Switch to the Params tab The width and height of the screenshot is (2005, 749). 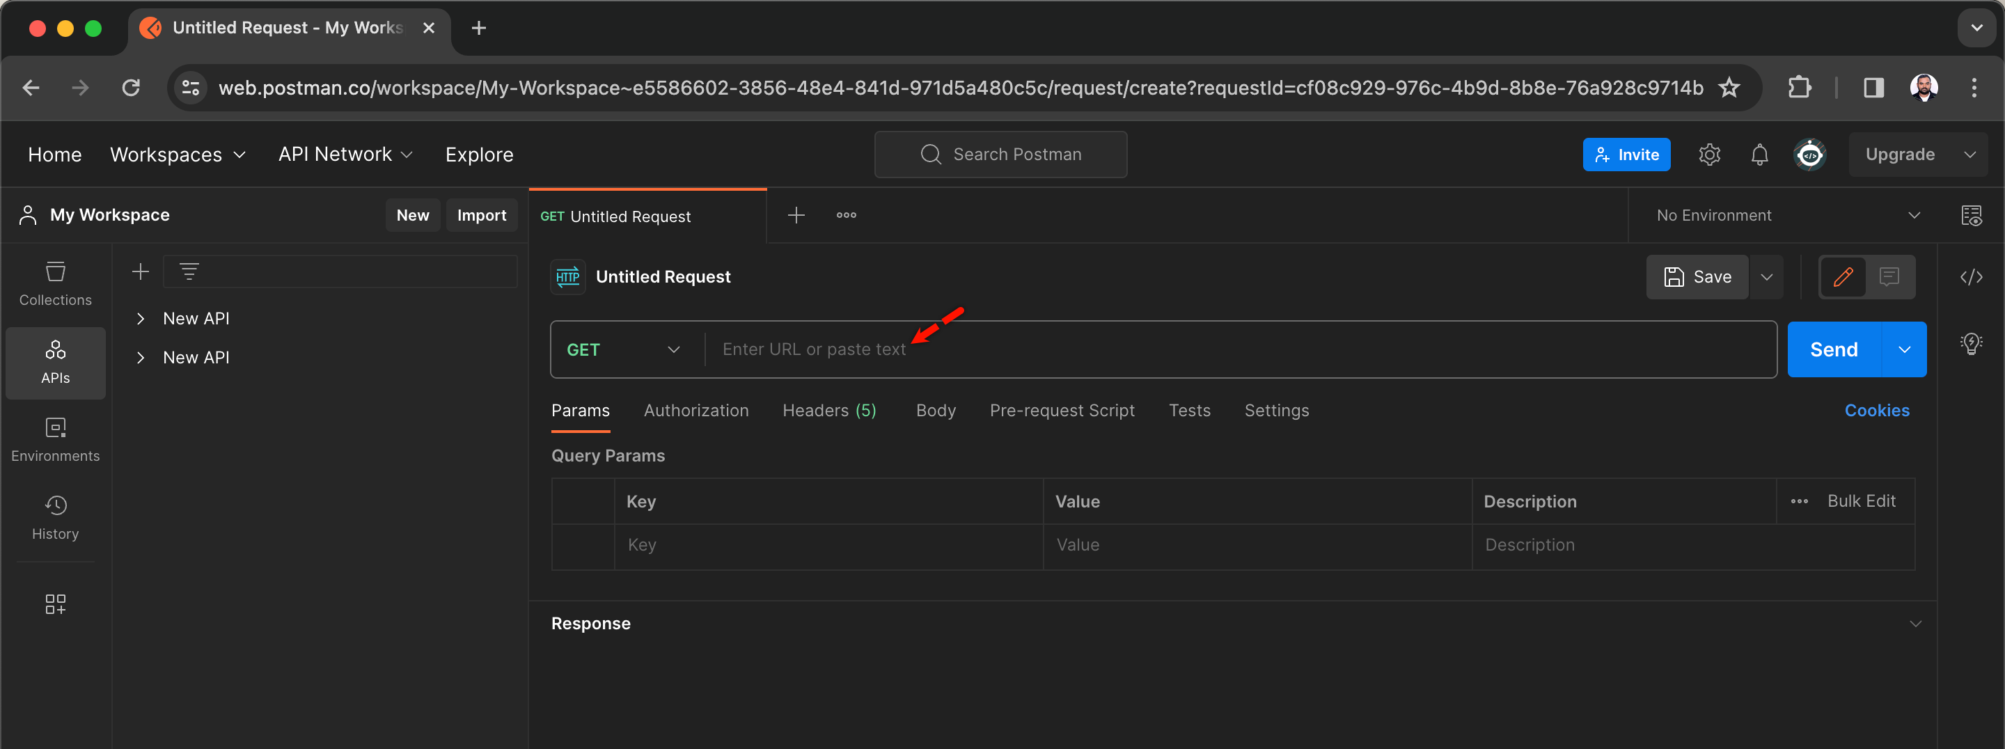tap(580, 410)
